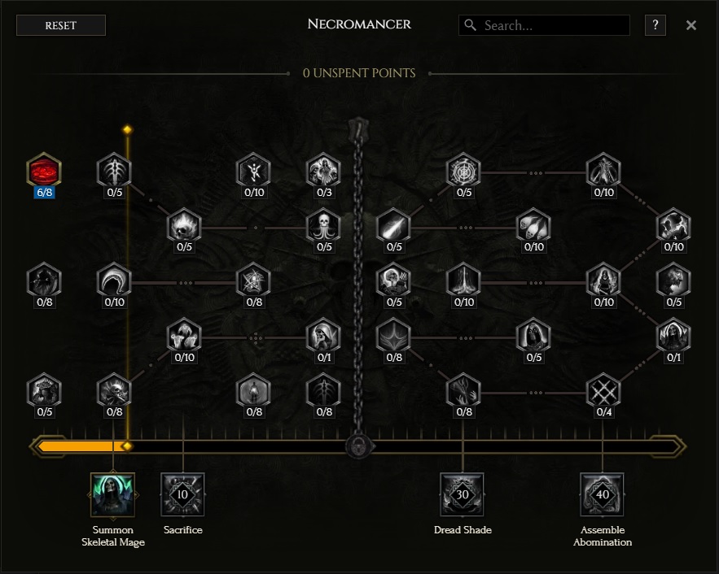
Task: Click the flaming skull passive node
Action: pyautogui.click(x=184, y=226)
